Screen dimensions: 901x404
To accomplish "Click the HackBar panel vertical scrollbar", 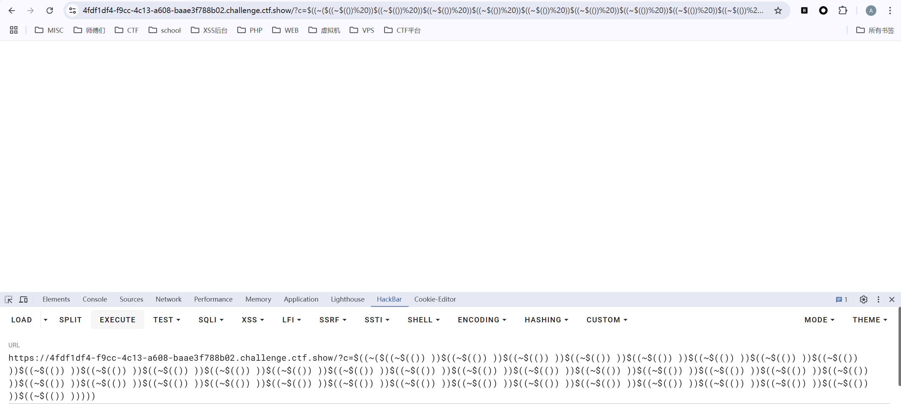I will 899,347.
